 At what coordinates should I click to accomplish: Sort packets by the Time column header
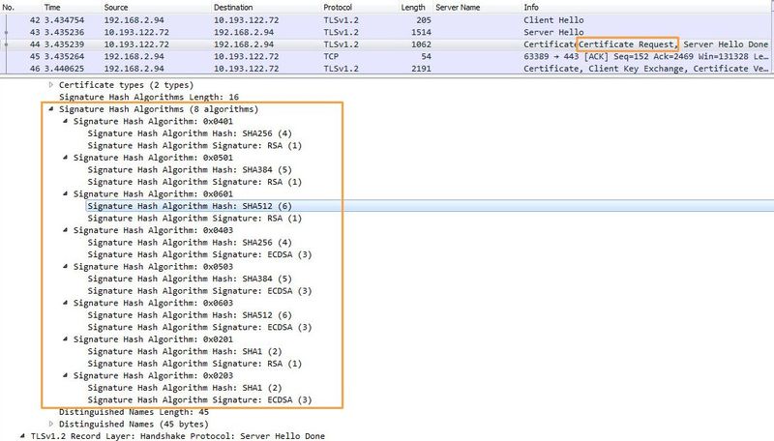52,8
